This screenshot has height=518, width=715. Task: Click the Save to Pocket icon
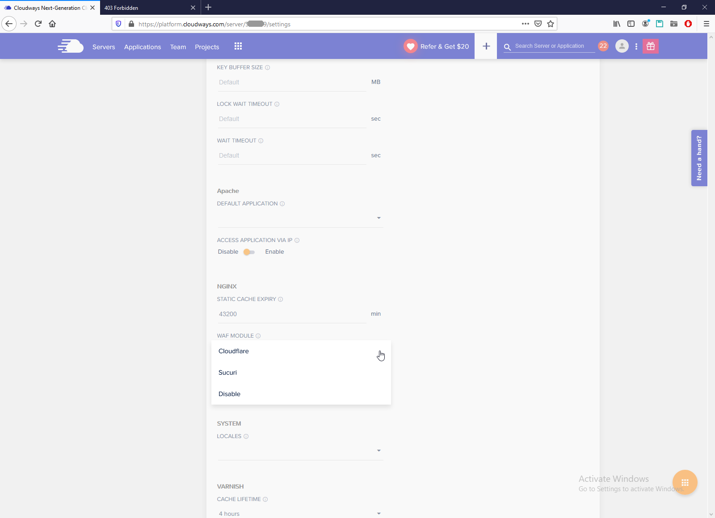[x=538, y=24]
